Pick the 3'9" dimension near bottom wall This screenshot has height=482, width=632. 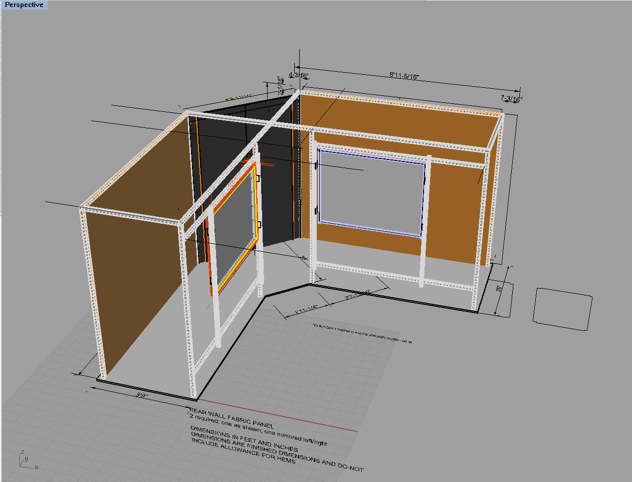(142, 395)
